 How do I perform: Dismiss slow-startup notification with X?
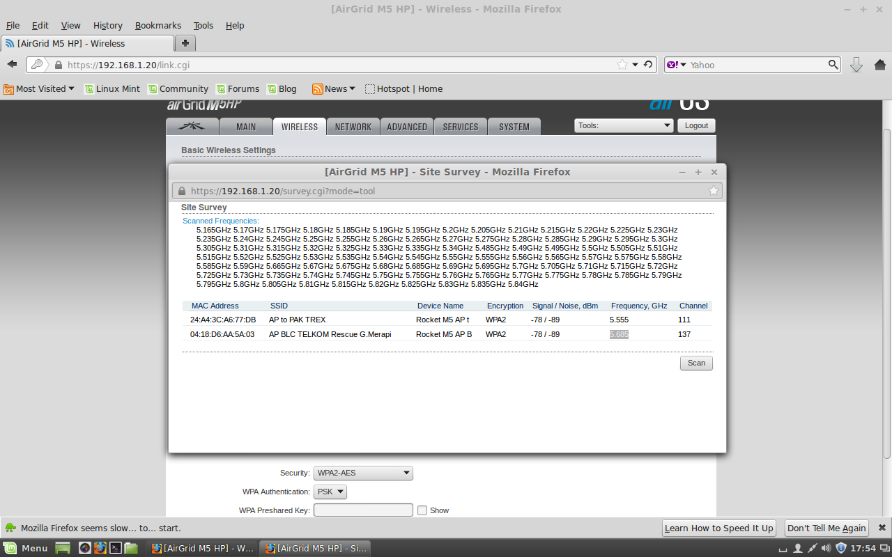click(882, 528)
